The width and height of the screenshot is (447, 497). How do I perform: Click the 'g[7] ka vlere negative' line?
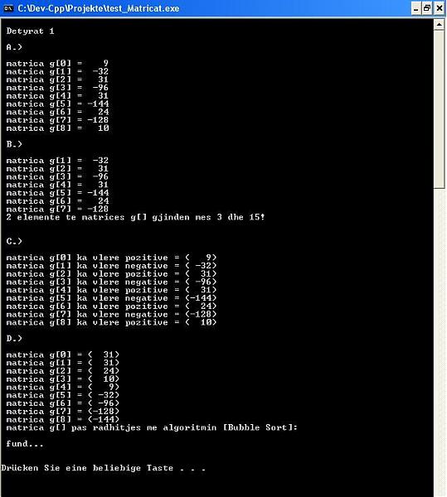(111, 315)
